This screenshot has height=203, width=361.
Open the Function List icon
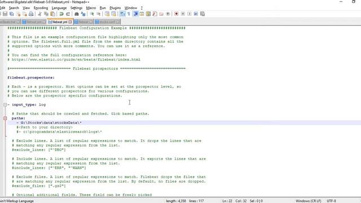pos(155,14)
